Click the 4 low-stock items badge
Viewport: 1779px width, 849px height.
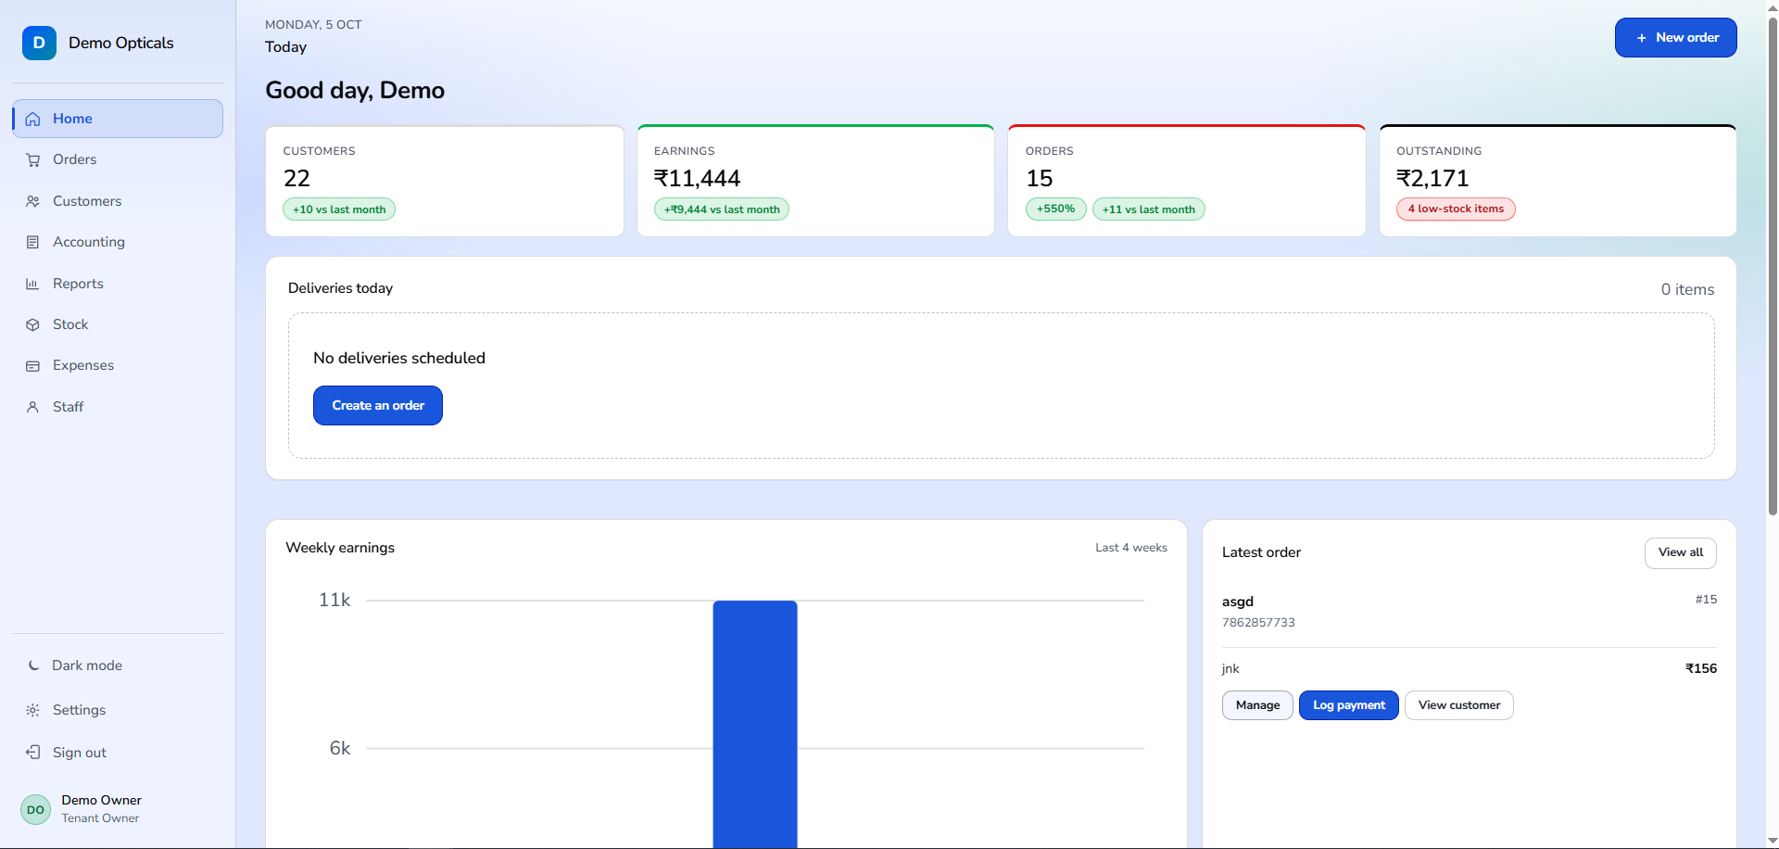click(1456, 209)
